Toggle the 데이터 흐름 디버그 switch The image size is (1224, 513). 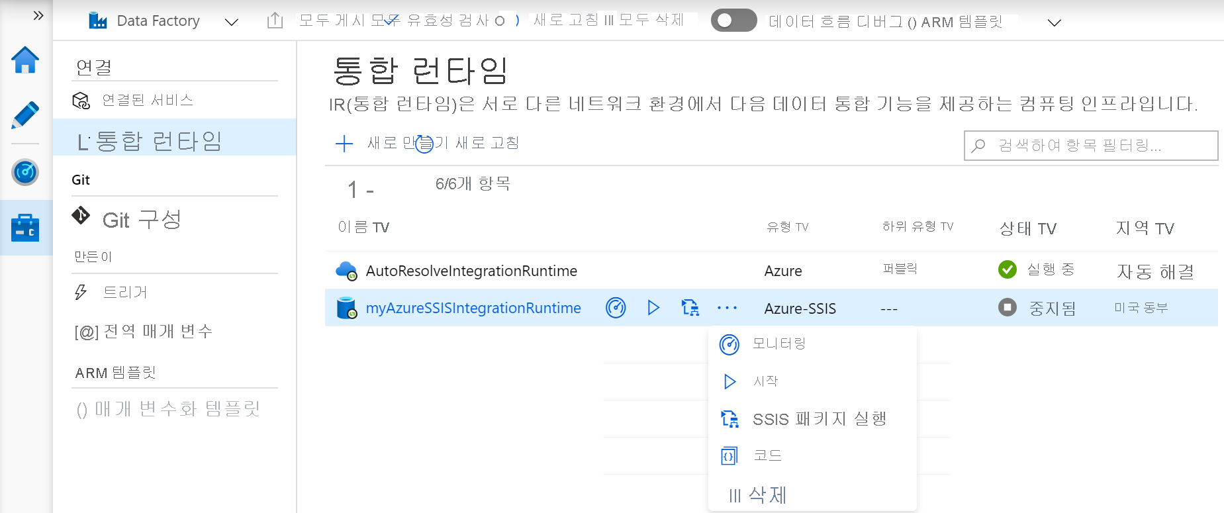pos(733,21)
